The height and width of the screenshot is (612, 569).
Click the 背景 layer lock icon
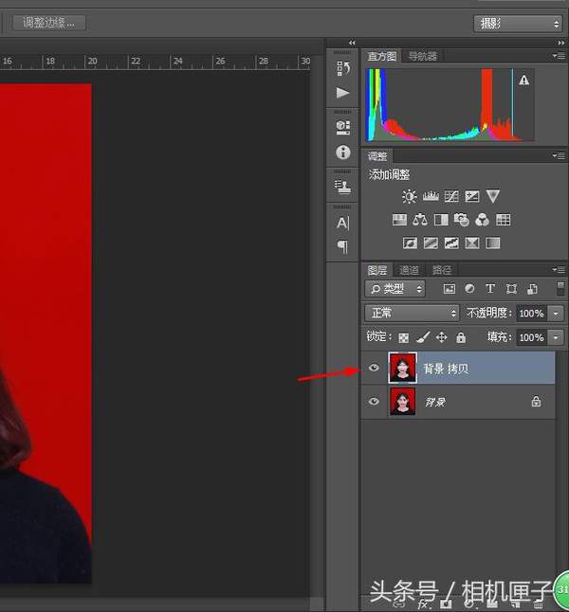pos(536,402)
